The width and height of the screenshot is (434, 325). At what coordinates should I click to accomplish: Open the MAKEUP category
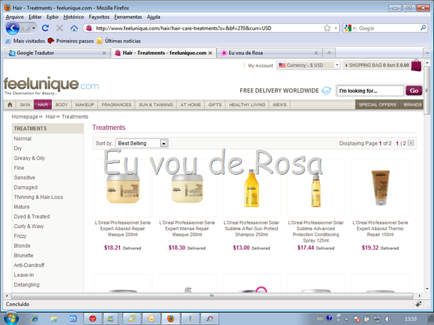pos(85,104)
